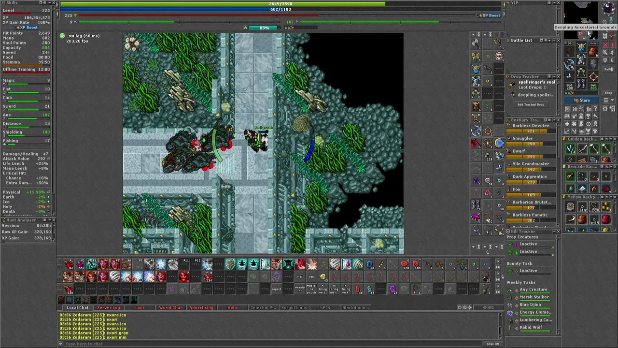Image resolution: width=618 pixels, height=348 pixels.
Task: Click the horned helmet equipment slot
Action: [581, 47]
